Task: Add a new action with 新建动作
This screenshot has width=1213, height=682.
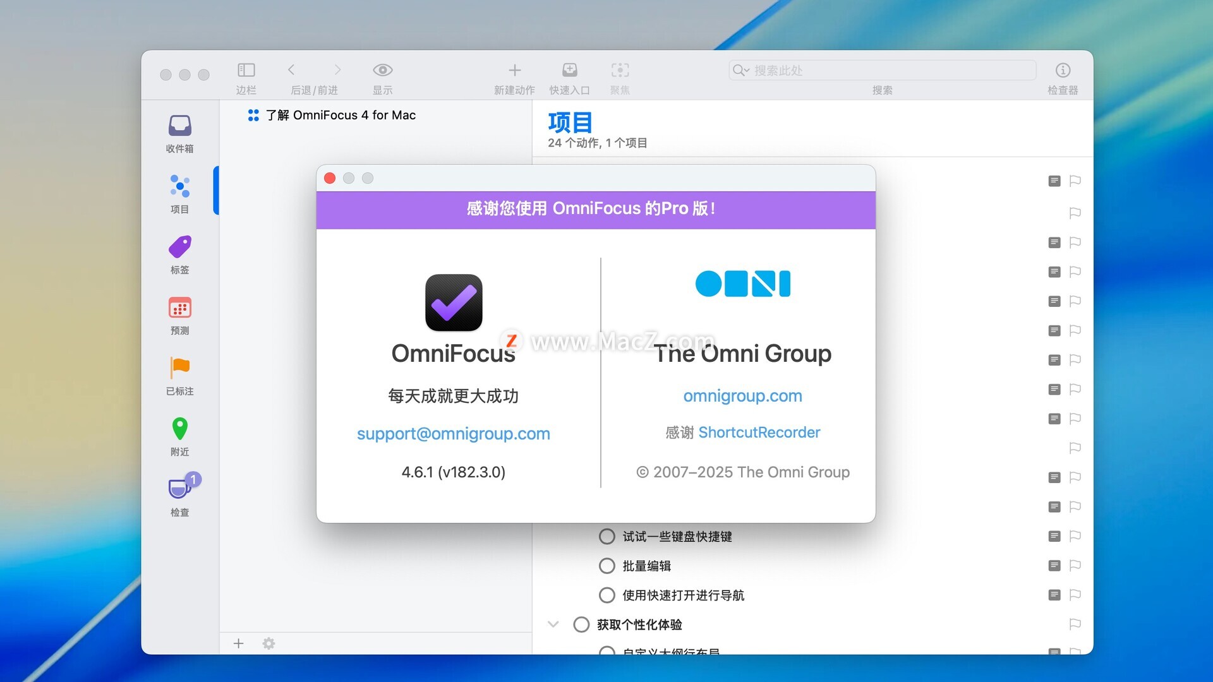Action: (514, 70)
